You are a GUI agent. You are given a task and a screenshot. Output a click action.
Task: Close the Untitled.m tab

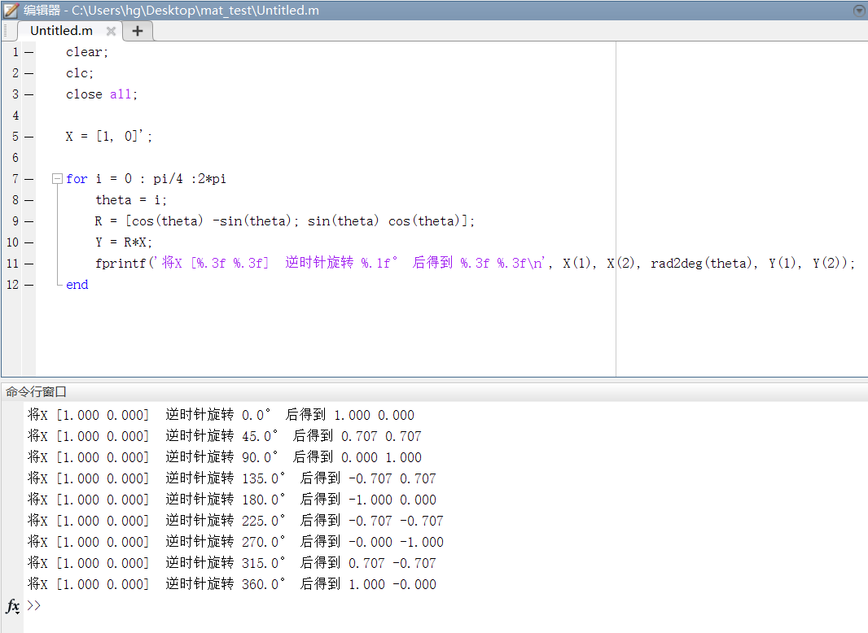coord(111,31)
